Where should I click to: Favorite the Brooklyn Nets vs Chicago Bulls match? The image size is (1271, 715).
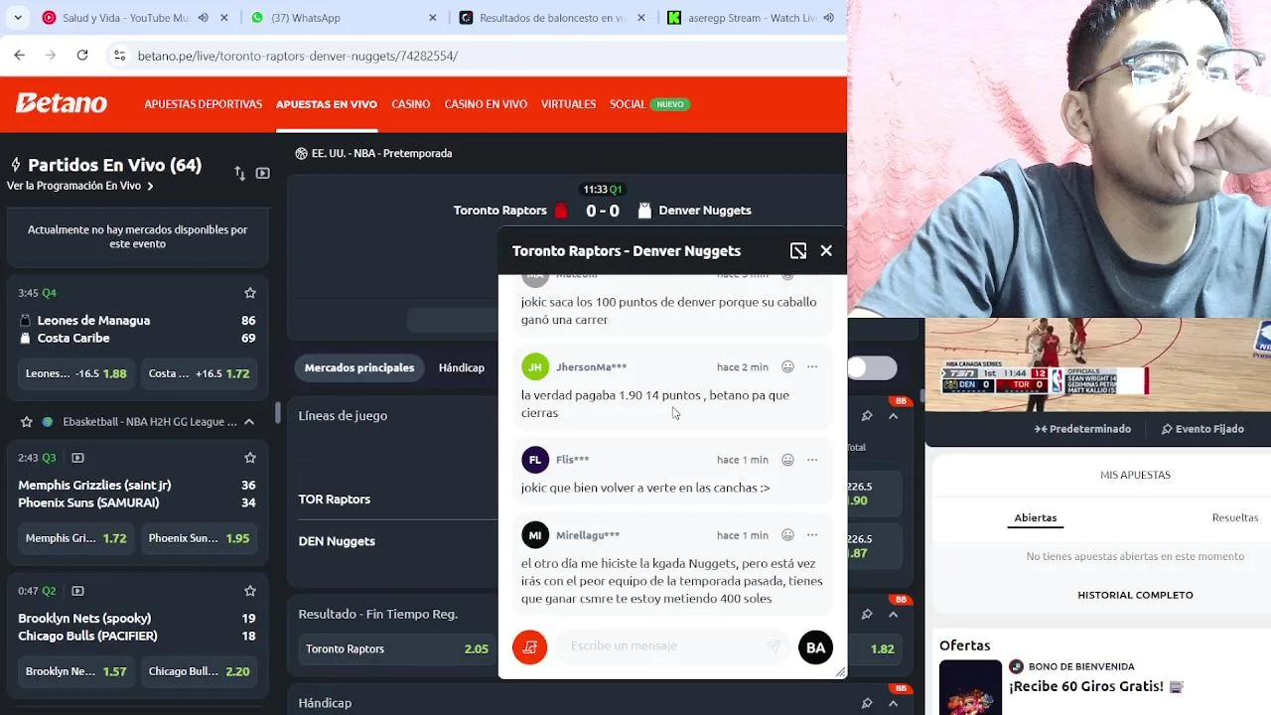(x=250, y=591)
